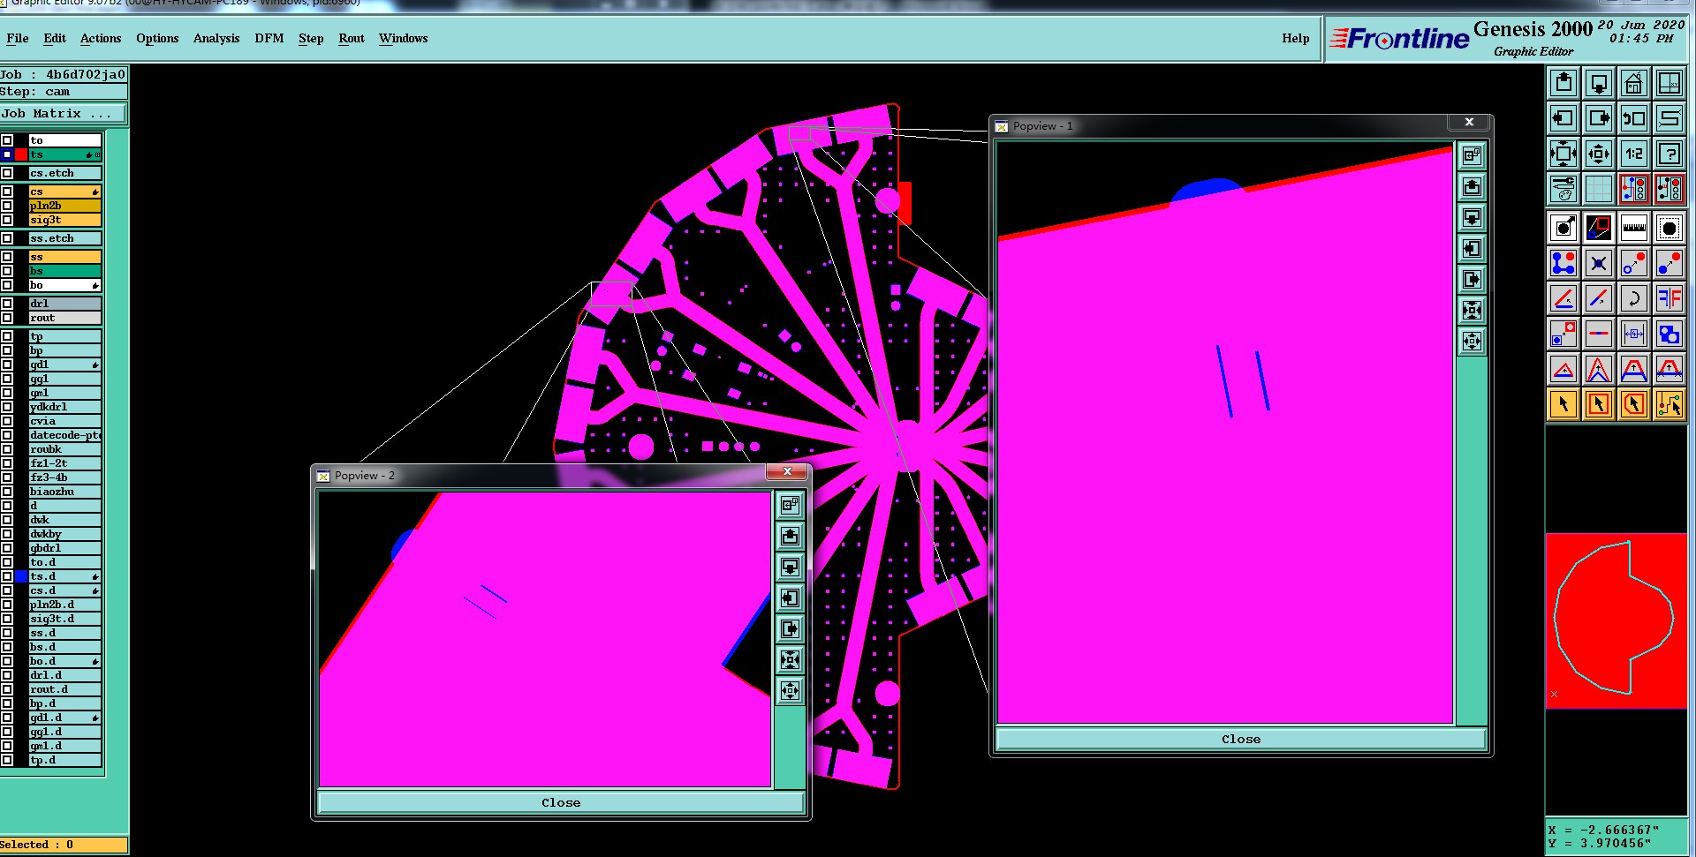Toggle the 'cs.etch' layer checkbox

pos(7,173)
